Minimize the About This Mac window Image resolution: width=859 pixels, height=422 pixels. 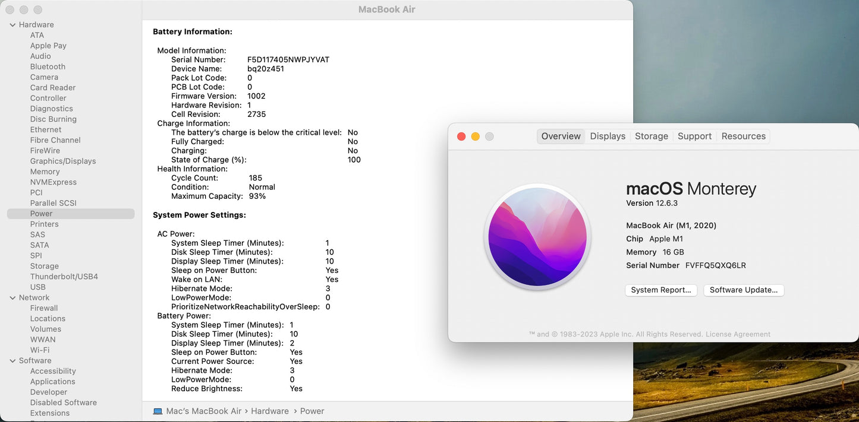[x=476, y=137]
